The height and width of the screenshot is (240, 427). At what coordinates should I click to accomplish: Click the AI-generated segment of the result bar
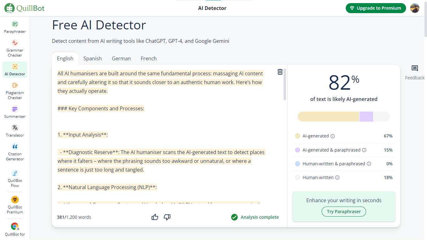pyautogui.click(x=328, y=117)
